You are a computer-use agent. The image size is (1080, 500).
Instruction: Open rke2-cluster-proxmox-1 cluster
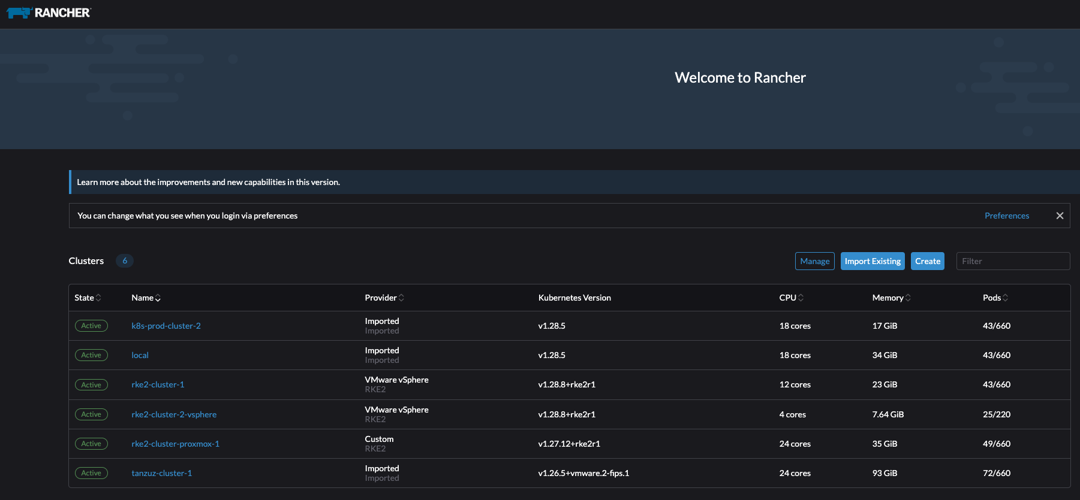[175, 444]
